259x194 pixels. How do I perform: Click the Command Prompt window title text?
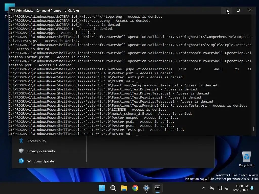47,11
